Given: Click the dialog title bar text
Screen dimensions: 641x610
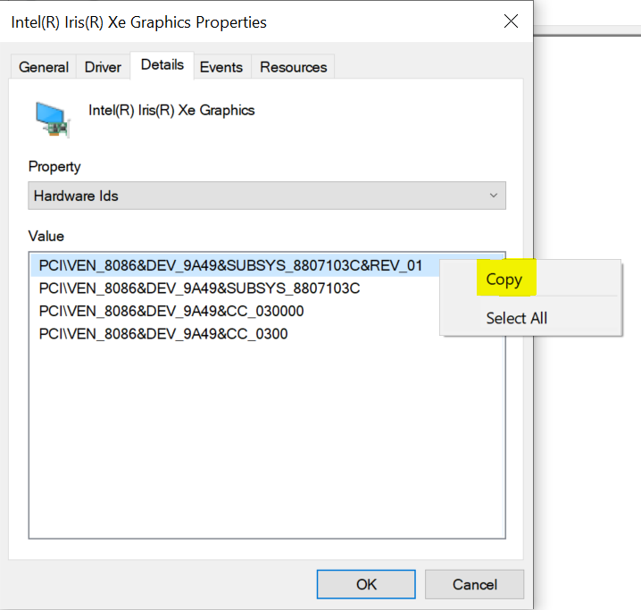Looking at the screenshot, I should coord(138,22).
